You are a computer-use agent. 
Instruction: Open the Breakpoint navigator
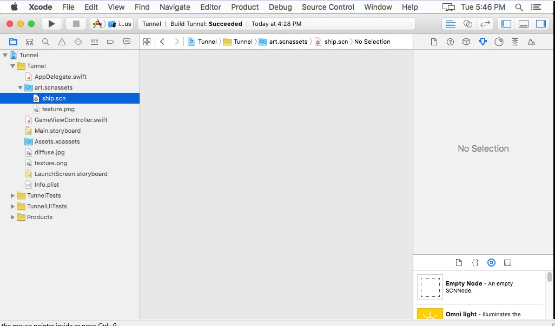(110, 42)
